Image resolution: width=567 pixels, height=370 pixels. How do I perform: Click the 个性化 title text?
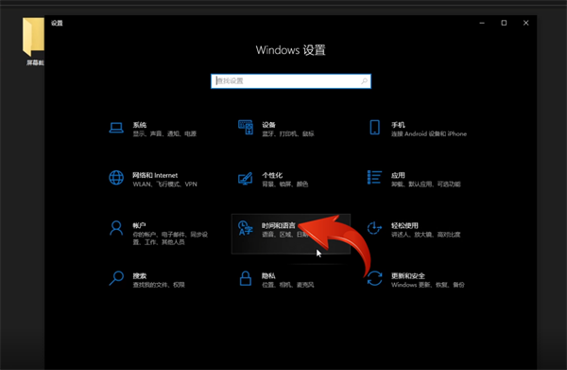coord(272,175)
